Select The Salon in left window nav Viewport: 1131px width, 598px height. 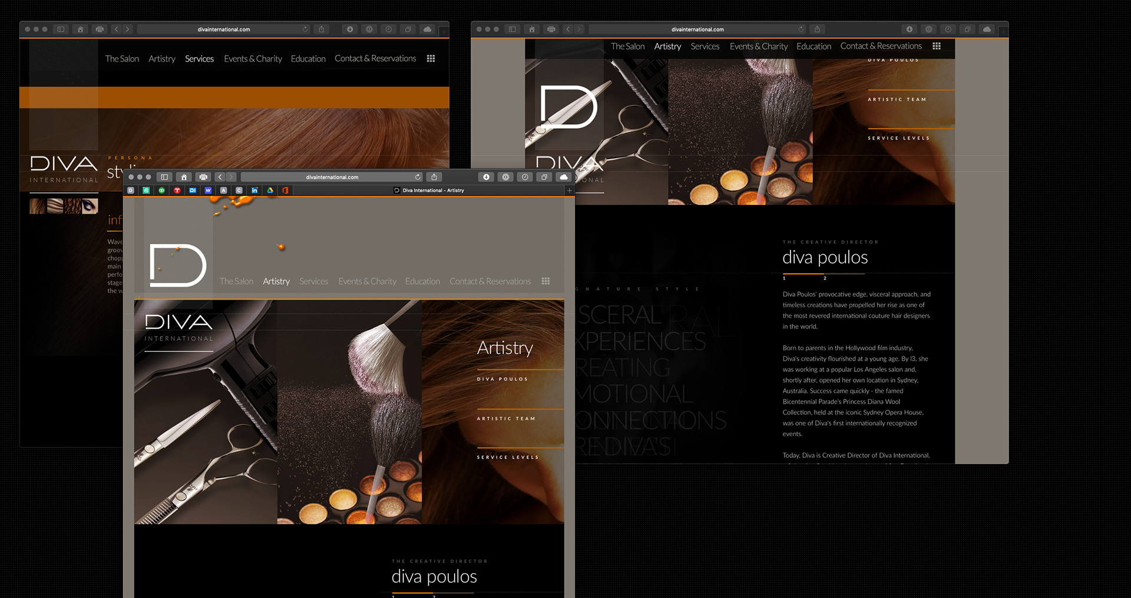pyautogui.click(x=122, y=59)
